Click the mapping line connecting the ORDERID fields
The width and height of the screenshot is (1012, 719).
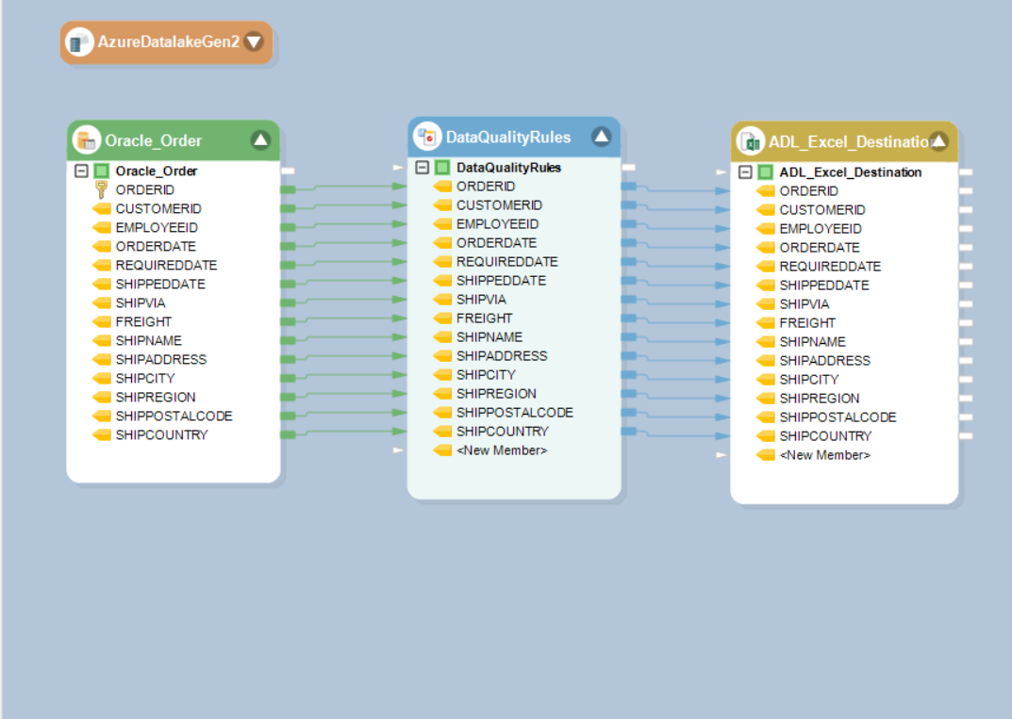[x=347, y=187]
